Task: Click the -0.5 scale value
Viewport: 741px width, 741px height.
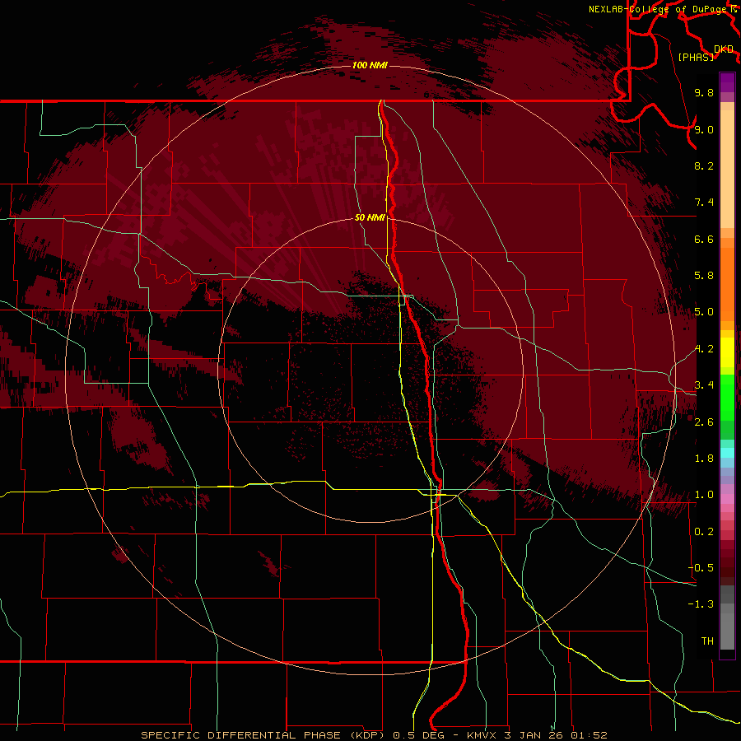Action: click(x=701, y=568)
